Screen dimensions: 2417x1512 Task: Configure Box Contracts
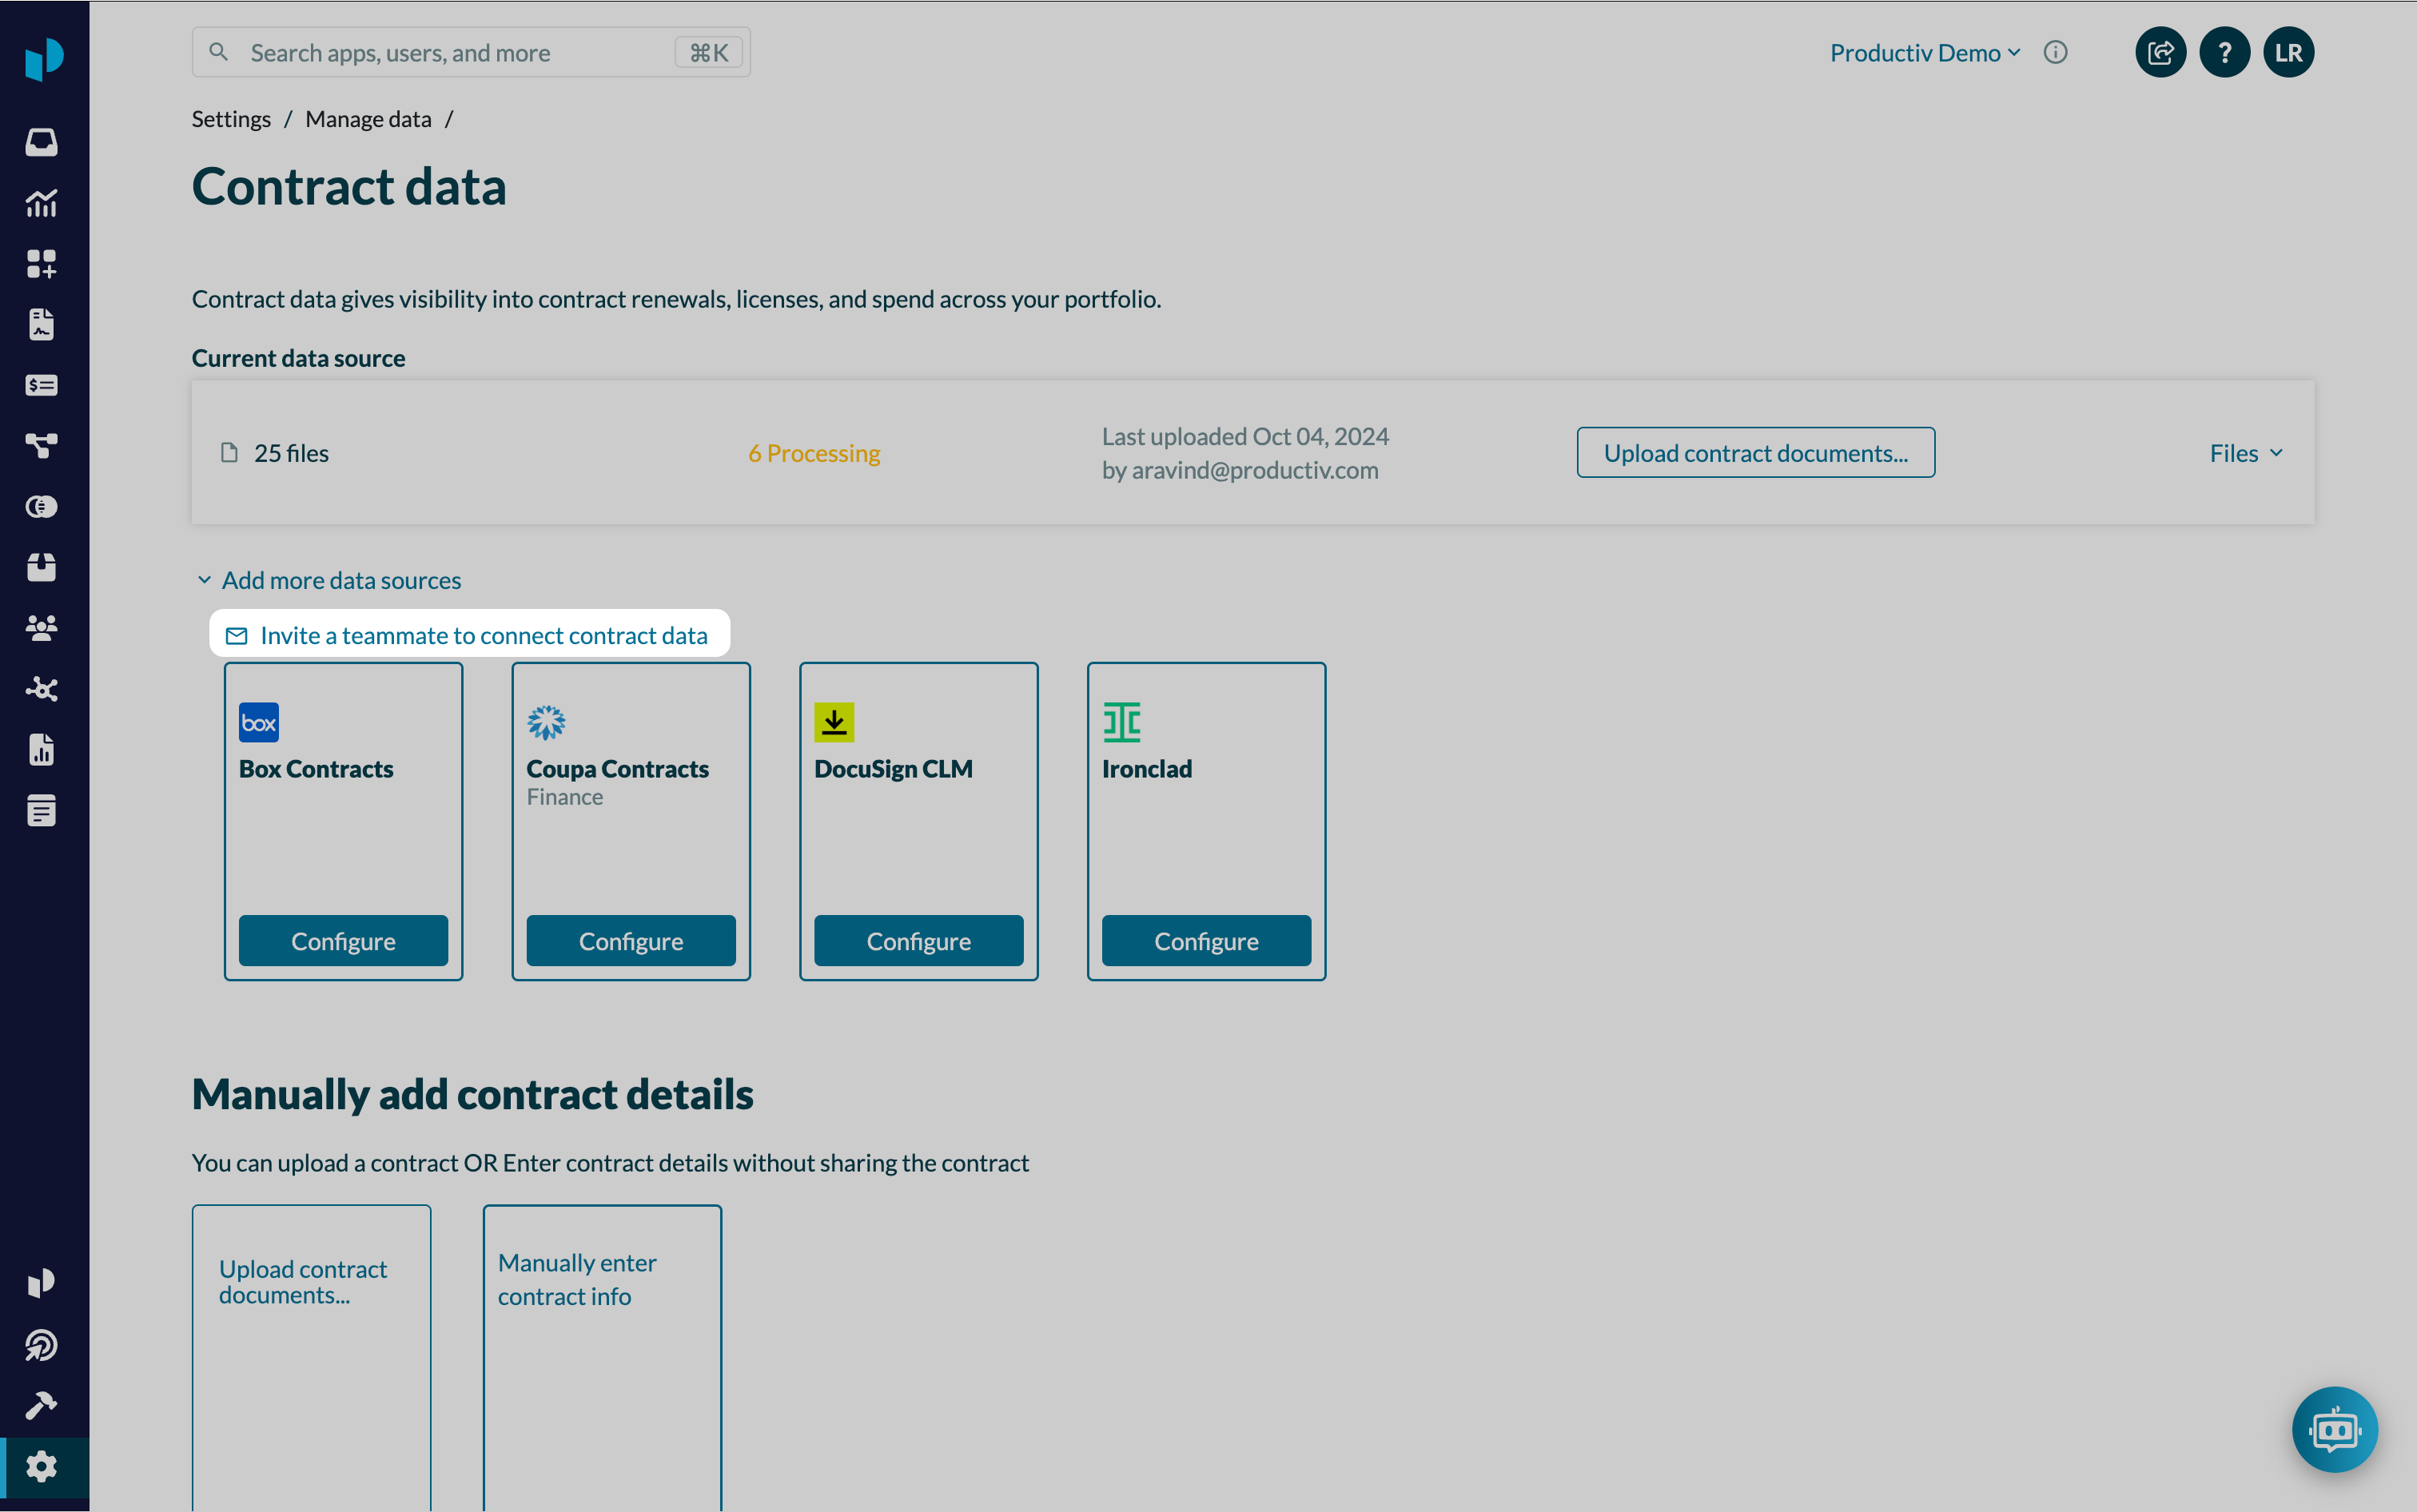click(343, 940)
